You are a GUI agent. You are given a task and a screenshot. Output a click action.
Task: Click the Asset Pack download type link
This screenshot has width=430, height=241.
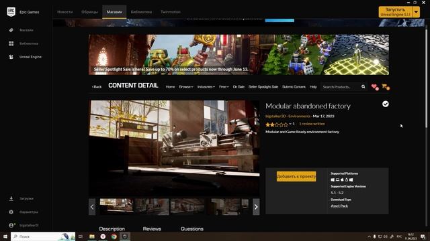[x=339, y=206]
